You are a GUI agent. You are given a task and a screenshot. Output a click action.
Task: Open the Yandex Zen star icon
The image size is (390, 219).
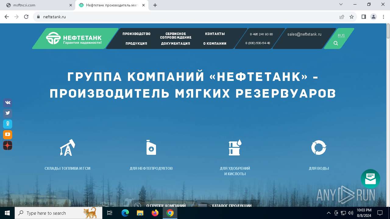coord(8,145)
